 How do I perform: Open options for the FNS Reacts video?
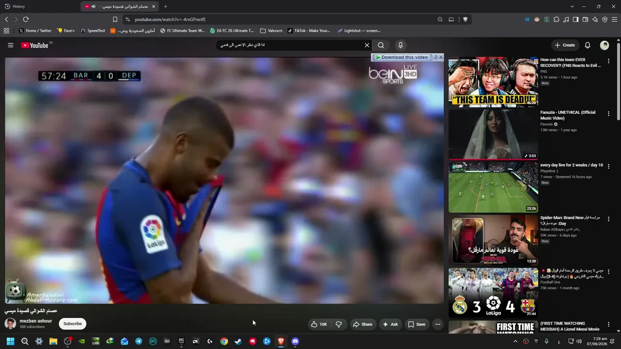point(608,62)
